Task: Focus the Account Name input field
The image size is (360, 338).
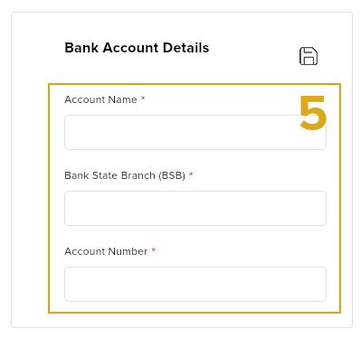Action: click(x=195, y=132)
